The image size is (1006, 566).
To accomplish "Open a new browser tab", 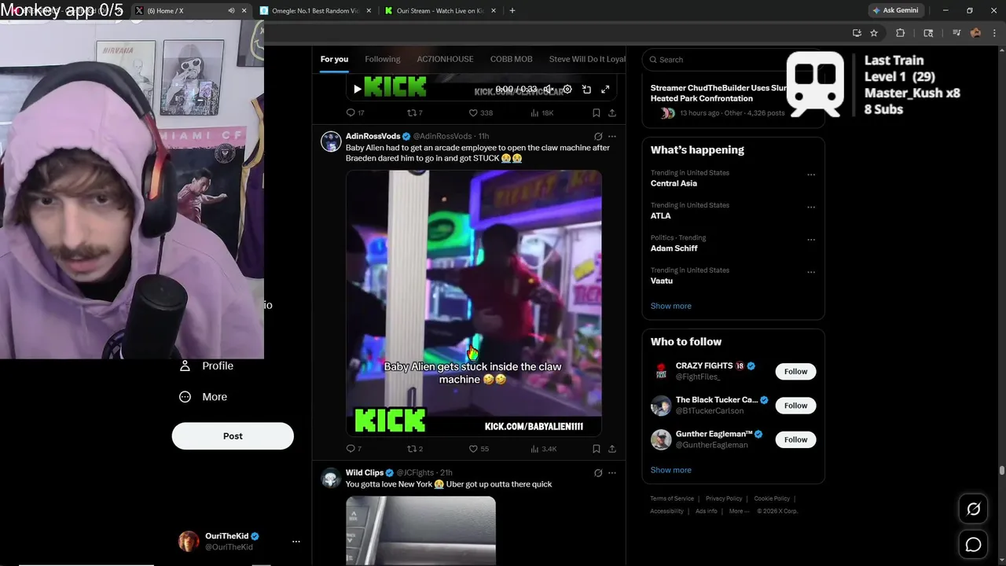I will (x=512, y=11).
